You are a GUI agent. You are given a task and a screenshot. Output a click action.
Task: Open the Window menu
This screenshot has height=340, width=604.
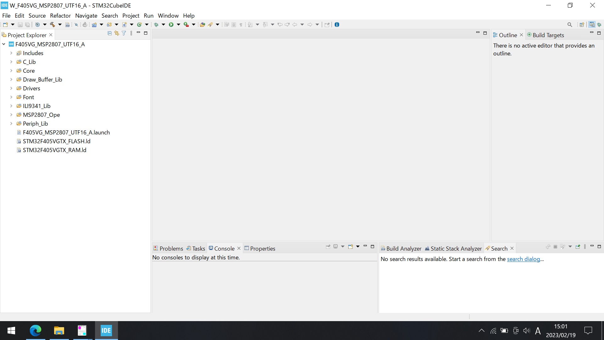[x=168, y=15]
